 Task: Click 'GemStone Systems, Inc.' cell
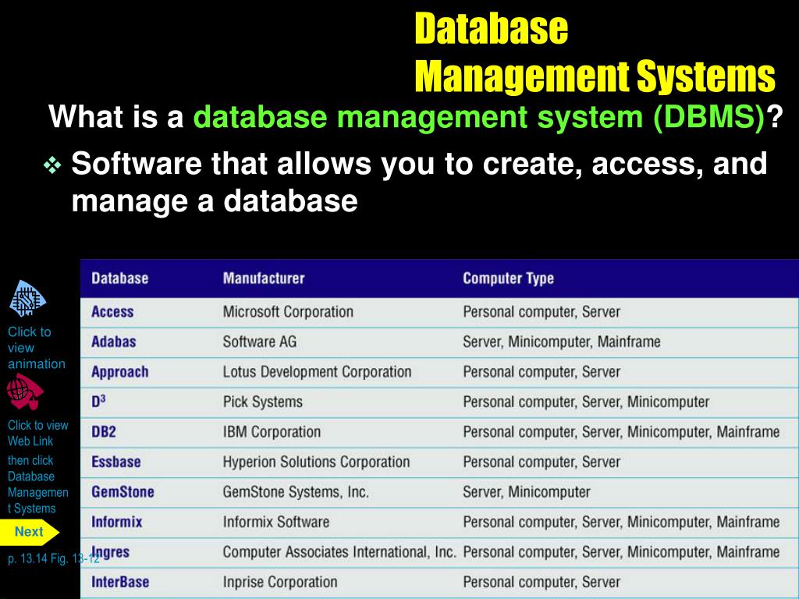click(296, 492)
